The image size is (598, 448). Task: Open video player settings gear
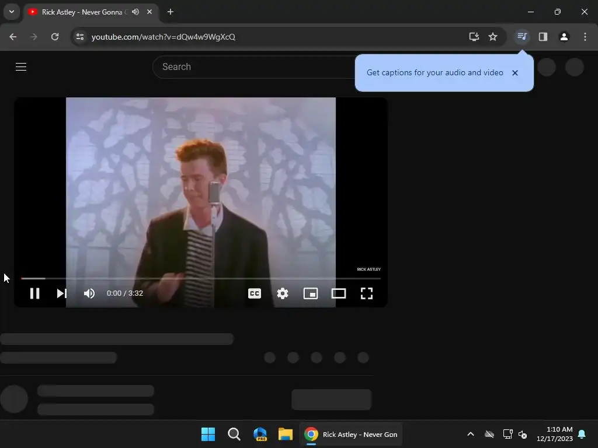[283, 293]
